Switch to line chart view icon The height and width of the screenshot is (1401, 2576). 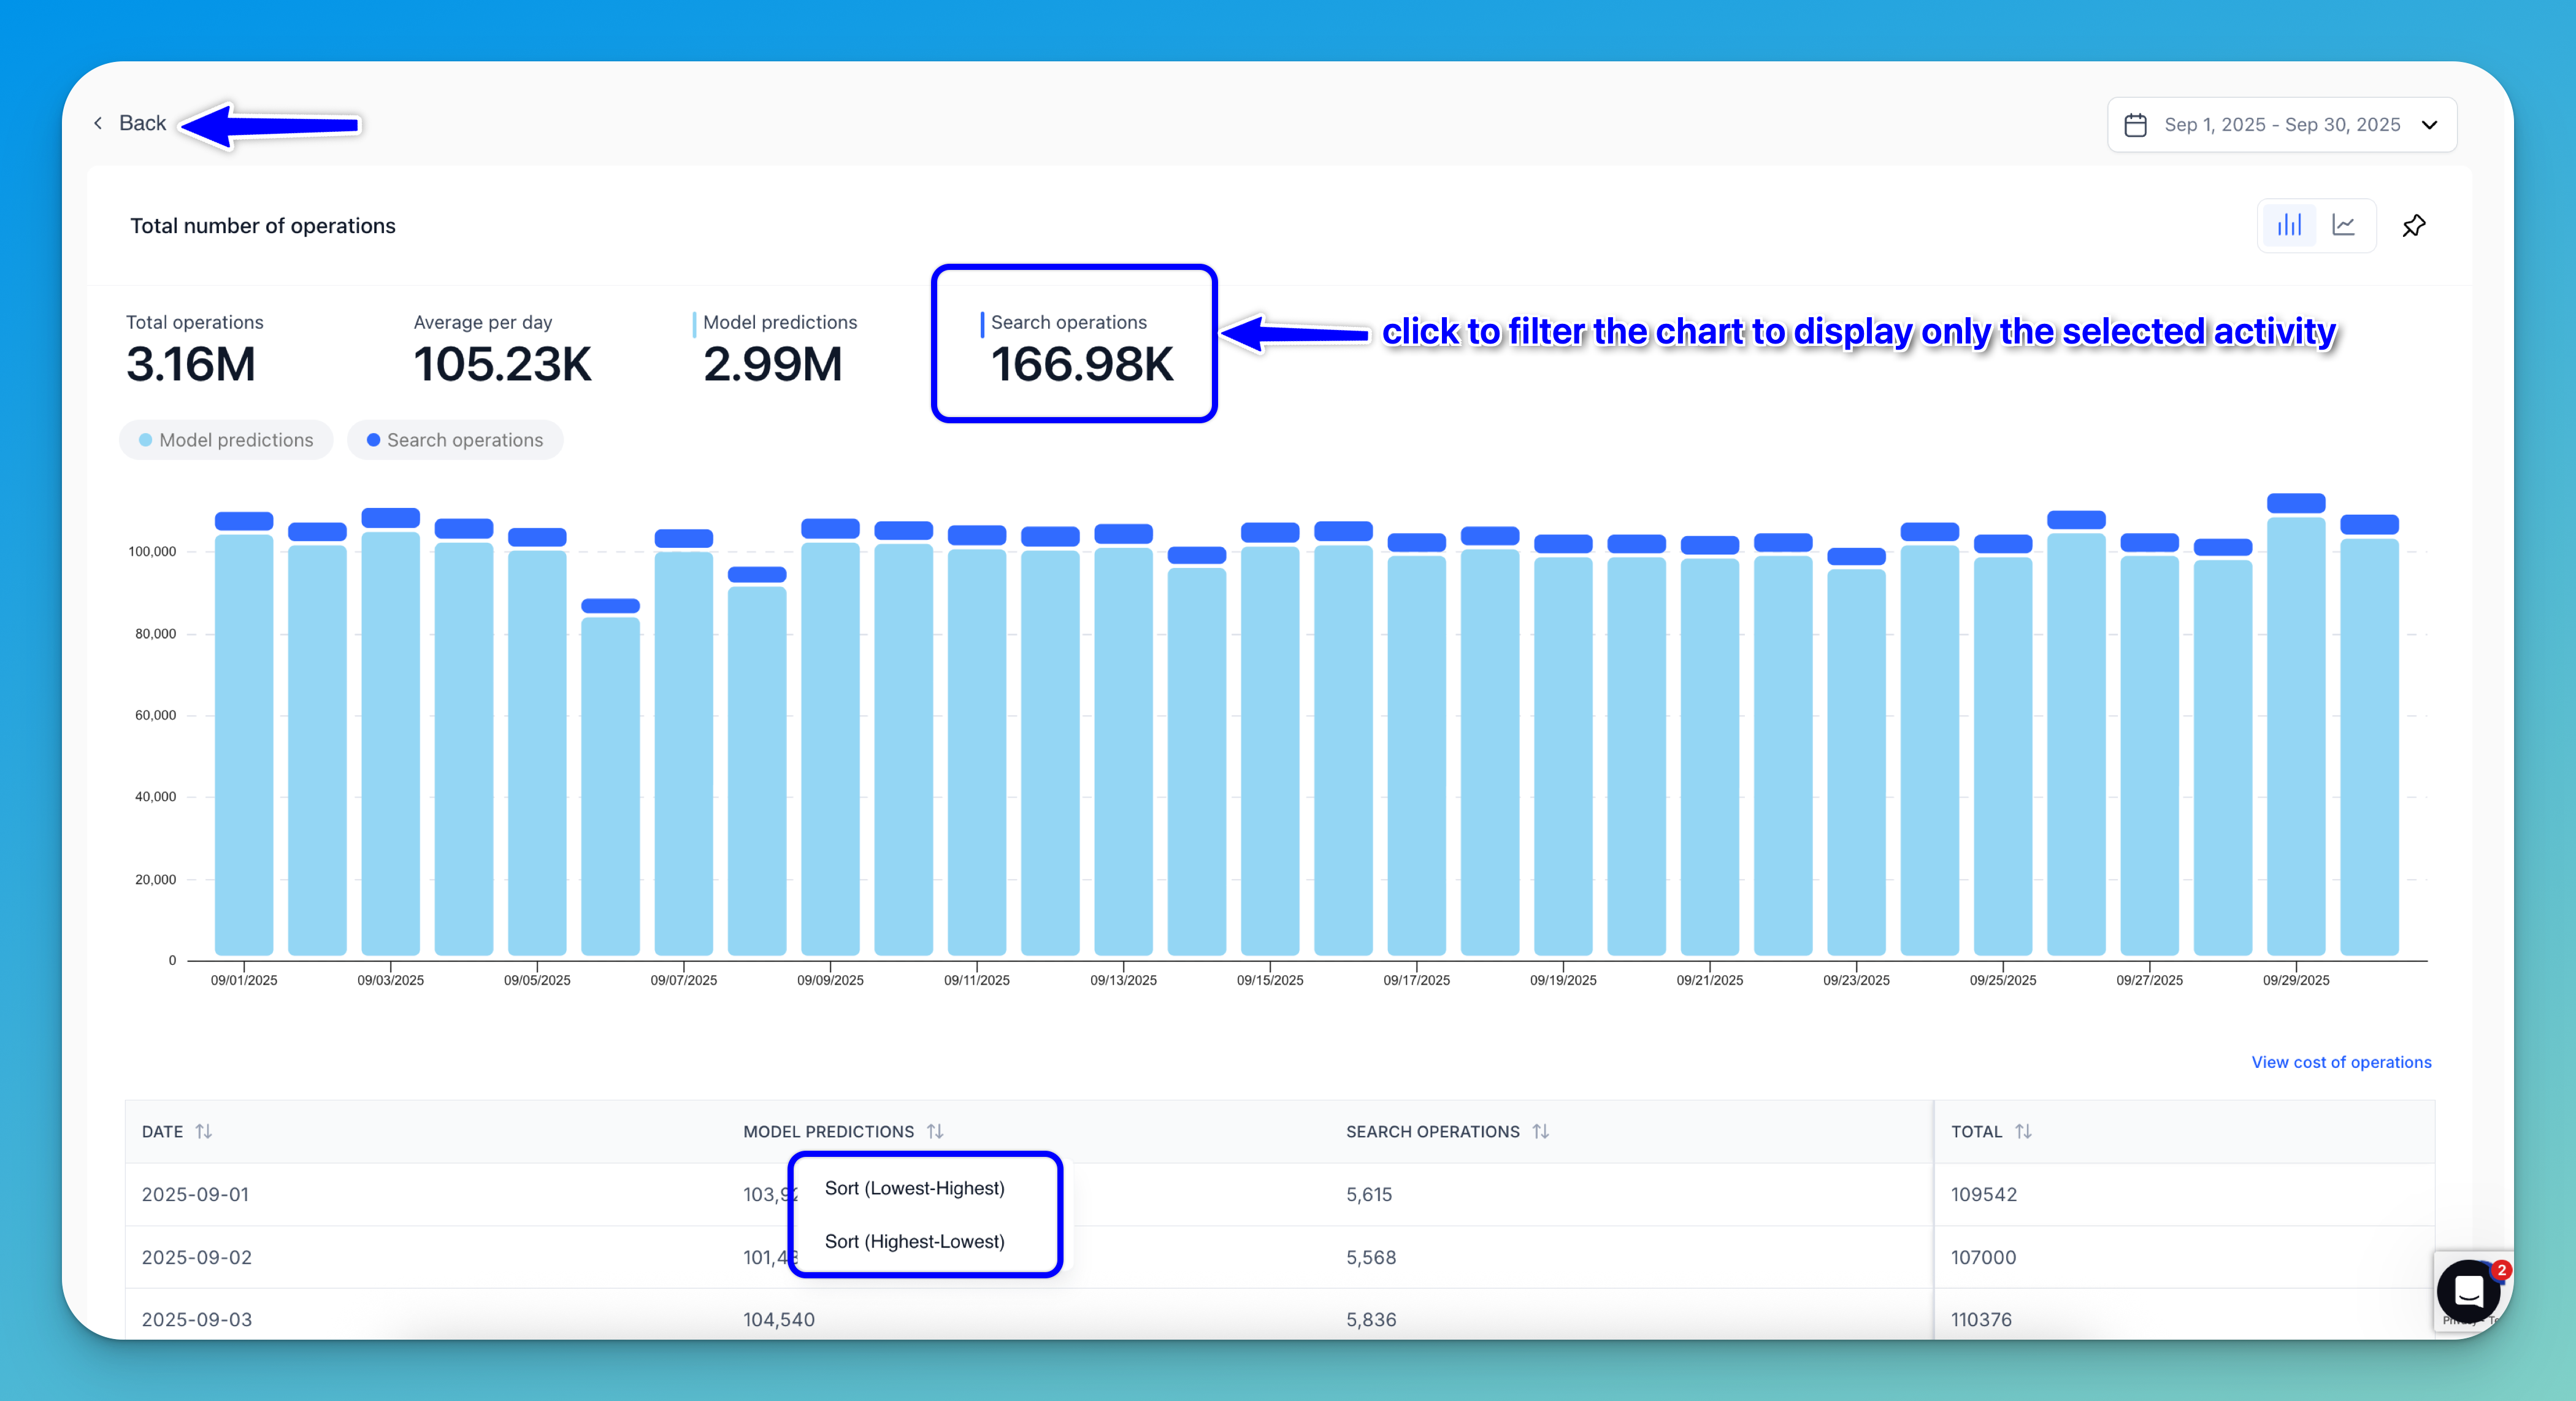pyautogui.click(x=2343, y=226)
